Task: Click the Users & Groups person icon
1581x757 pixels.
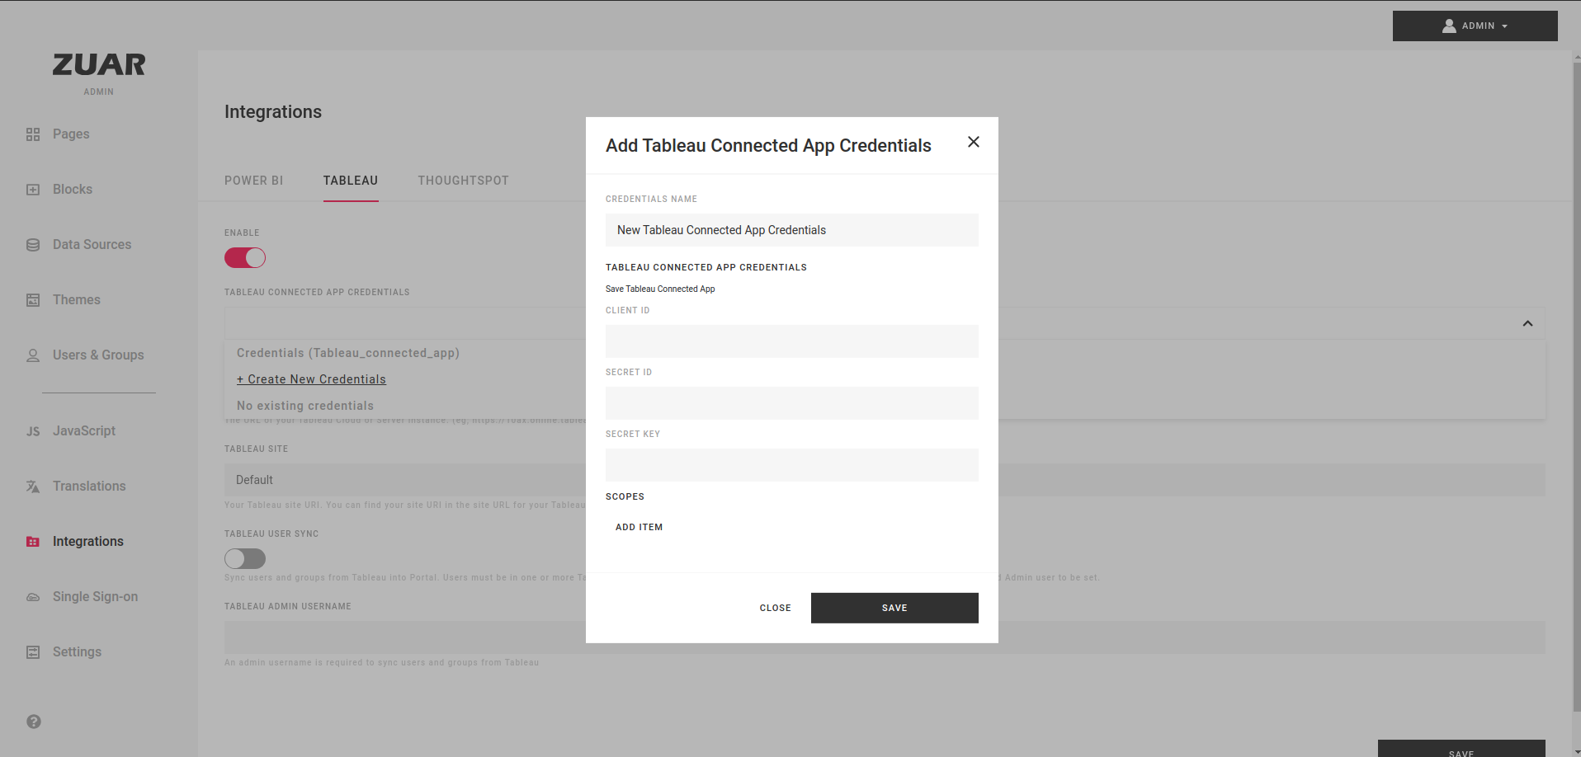Action: [33, 355]
